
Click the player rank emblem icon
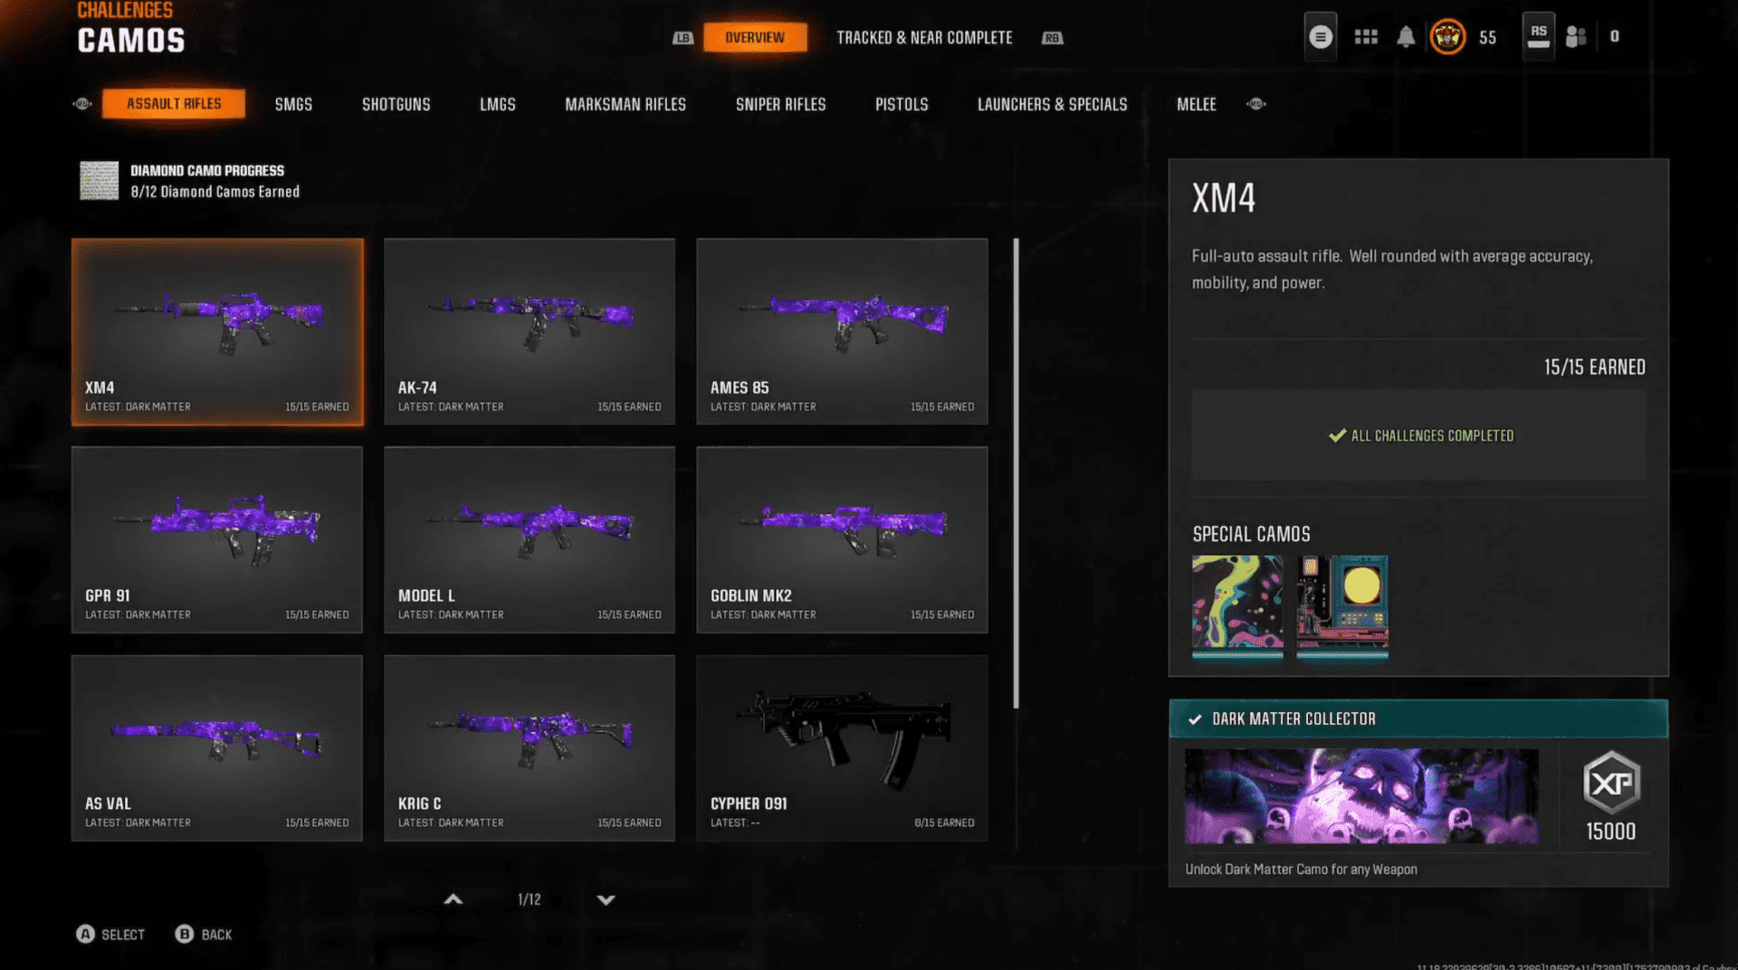(x=1447, y=37)
